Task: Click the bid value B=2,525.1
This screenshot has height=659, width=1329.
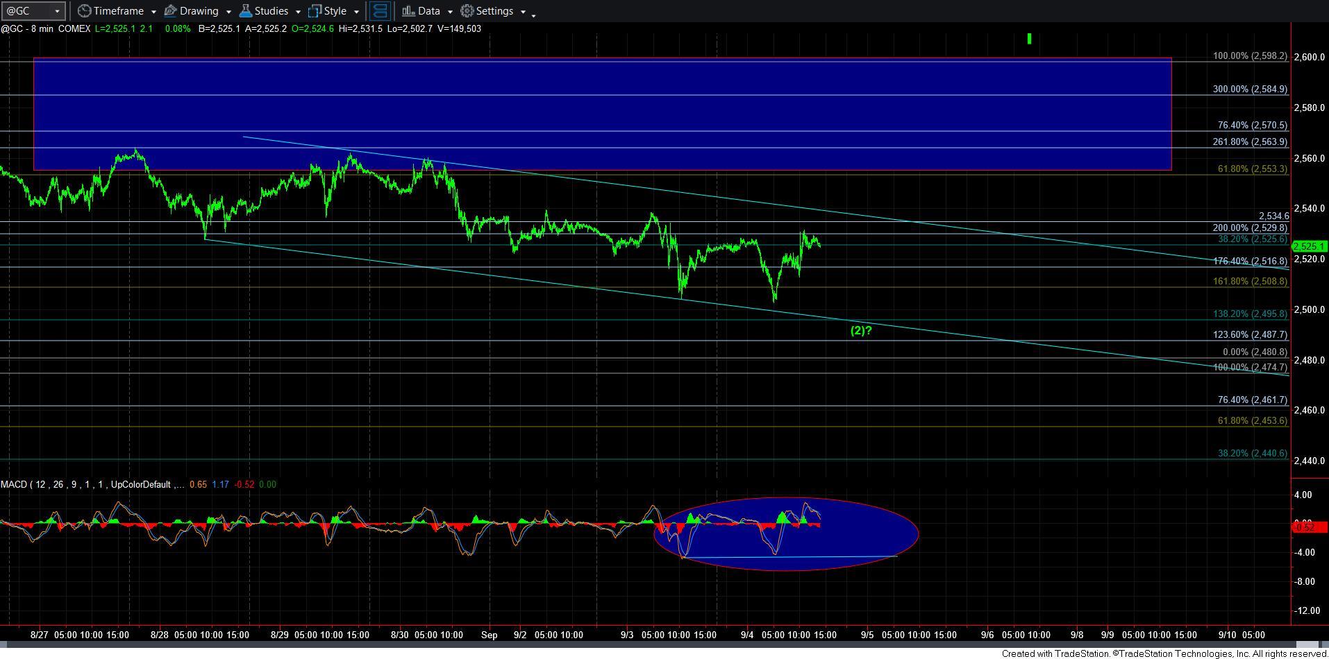Action: 219,28
